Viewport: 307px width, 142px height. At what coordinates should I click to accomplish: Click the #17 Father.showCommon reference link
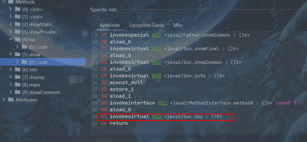(x=157, y=35)
